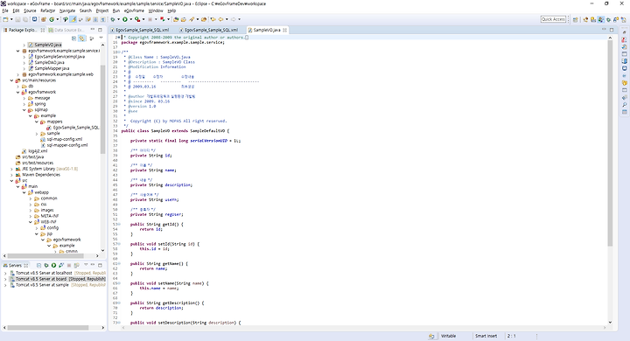This screenshot has height=341, width=630.
Task: Click the Open Task blue toolbar icon
Action: (x=34, y=19)
